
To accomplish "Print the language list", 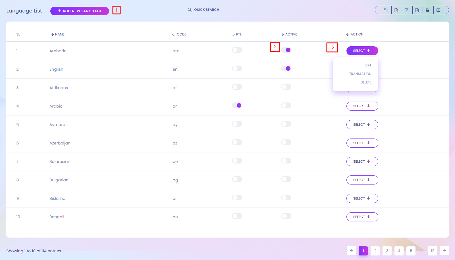I will coord(428,10).
